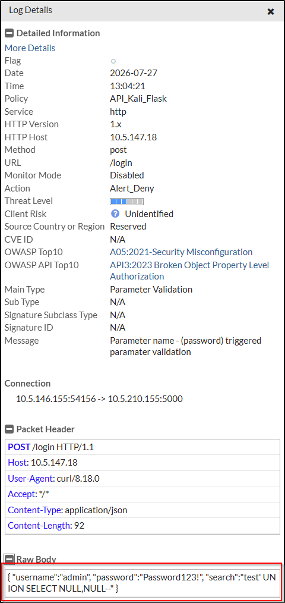Select the Host header row
The width and height of the screenshot is (285, 603).
(x=142, y=463)
